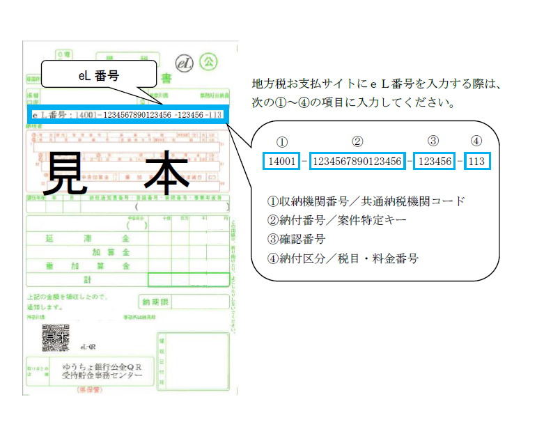This screenshot has height=443, width=537.
Task: Click the "eL-QR" caption
Action: coord(88,347)
